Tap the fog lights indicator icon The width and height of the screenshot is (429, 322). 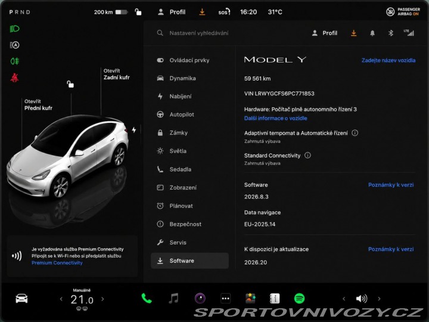pyautogui.click(x=14, y=61)
